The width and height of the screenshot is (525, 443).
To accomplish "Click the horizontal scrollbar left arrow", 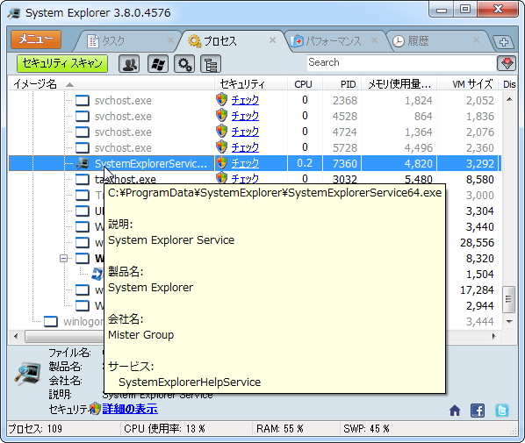I will click(x=16, y=336).
